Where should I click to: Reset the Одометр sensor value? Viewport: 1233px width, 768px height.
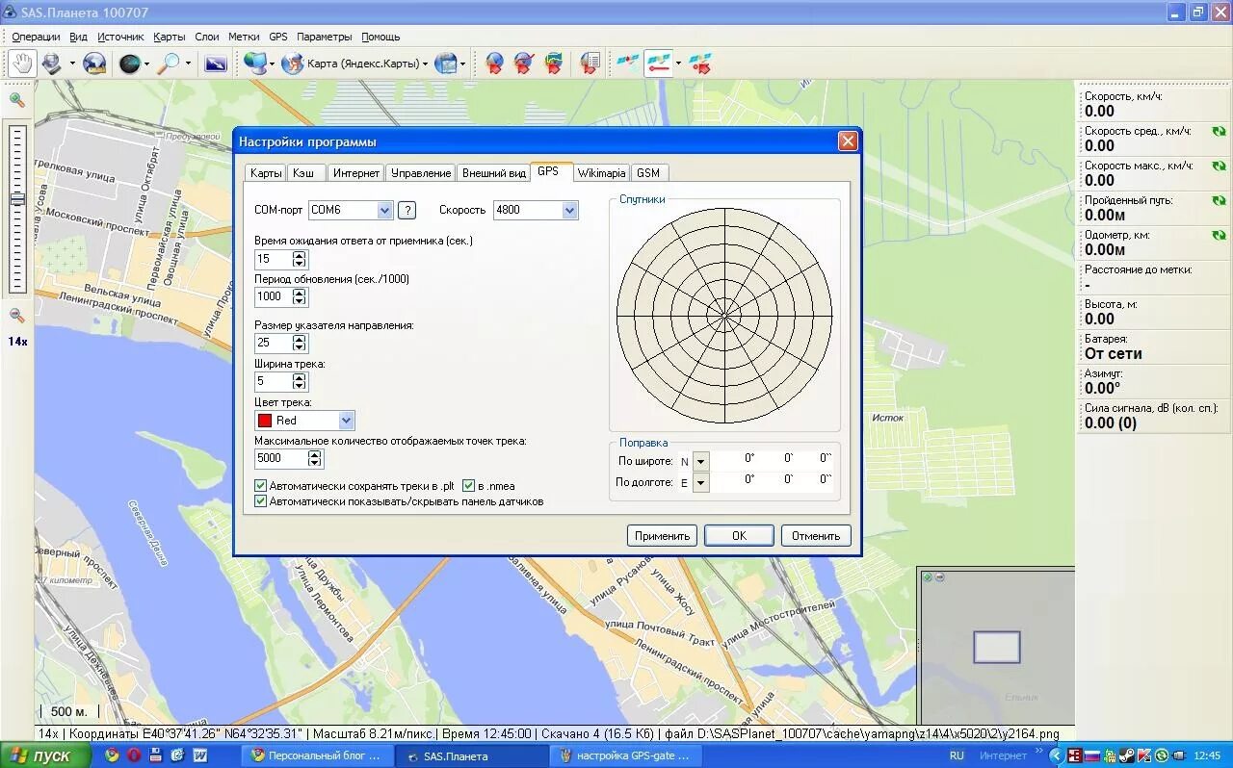click(x=1219, y=236)
